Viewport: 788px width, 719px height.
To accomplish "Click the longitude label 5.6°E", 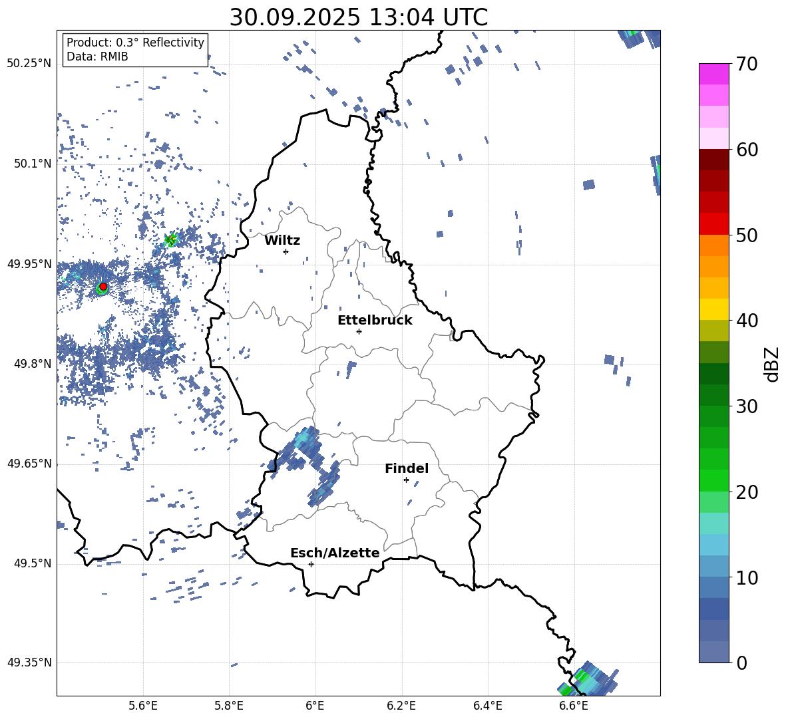I will point(143,706).
